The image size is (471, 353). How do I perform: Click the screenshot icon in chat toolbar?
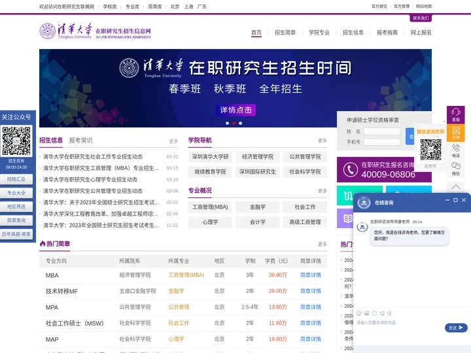click(x=374, y=313)
